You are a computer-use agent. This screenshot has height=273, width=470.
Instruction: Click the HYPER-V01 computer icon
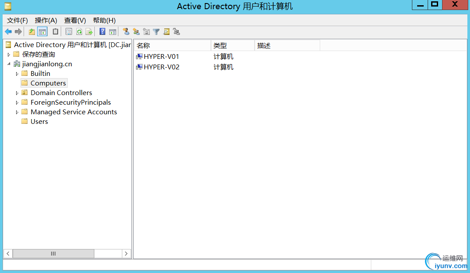pyautogui.click(x=139, y=56)
